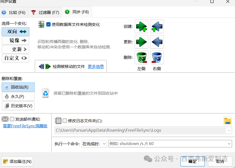
Task: Open the 在完成时 dropdown
Action: (x=94, y=144)
